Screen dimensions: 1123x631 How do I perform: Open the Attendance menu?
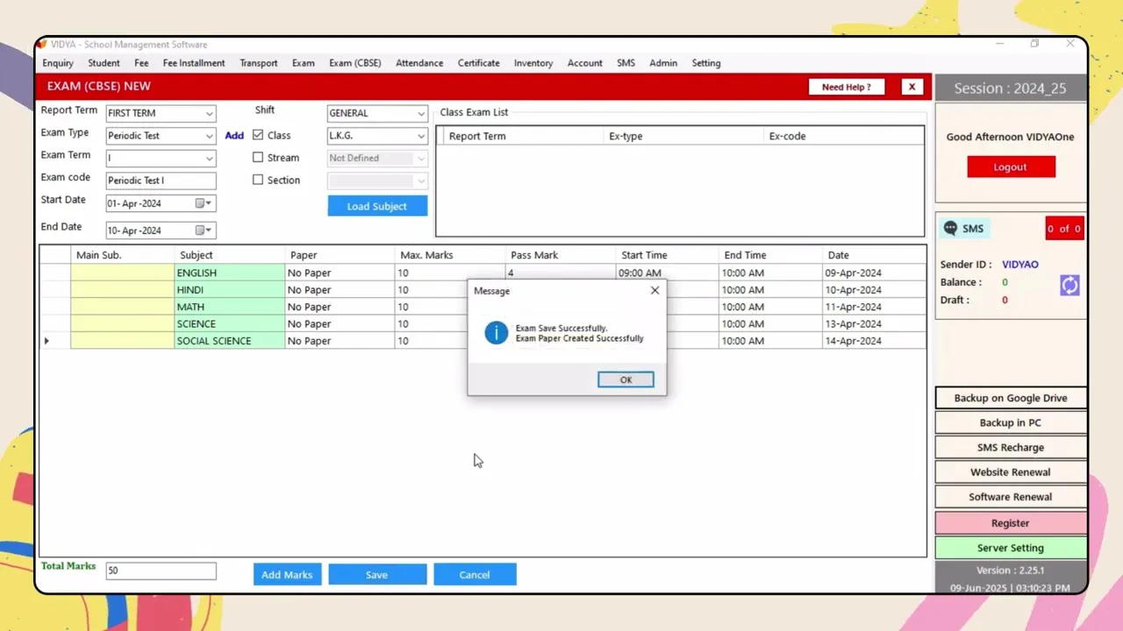419,63
